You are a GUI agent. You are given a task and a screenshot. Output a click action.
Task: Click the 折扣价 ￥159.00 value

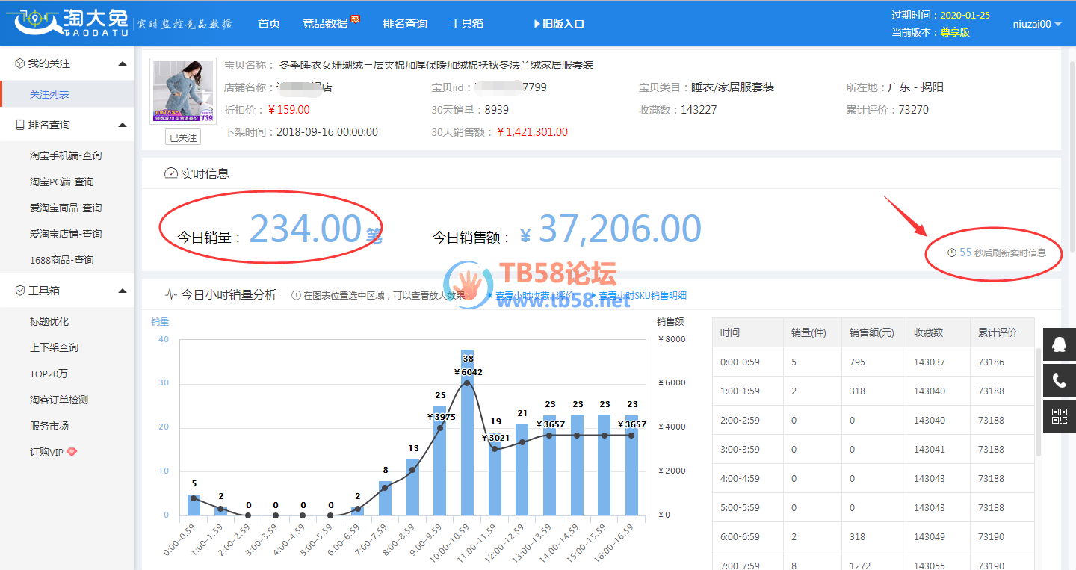click(x=288, y=110)
